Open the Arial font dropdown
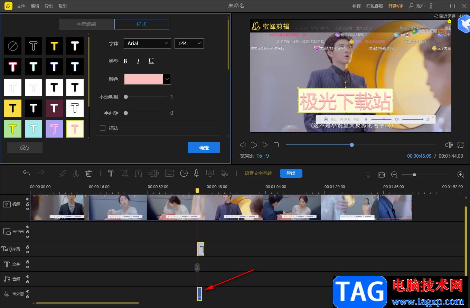This screenshot has width=470, height=308. (147, 43)
